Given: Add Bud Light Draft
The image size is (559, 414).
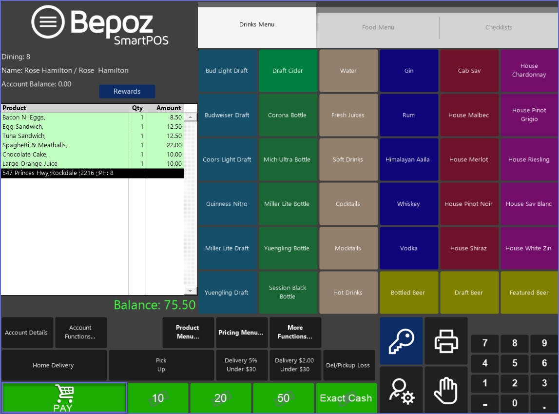Looking at the screenshot, I should pyautogui.click(x=227, y=71).
